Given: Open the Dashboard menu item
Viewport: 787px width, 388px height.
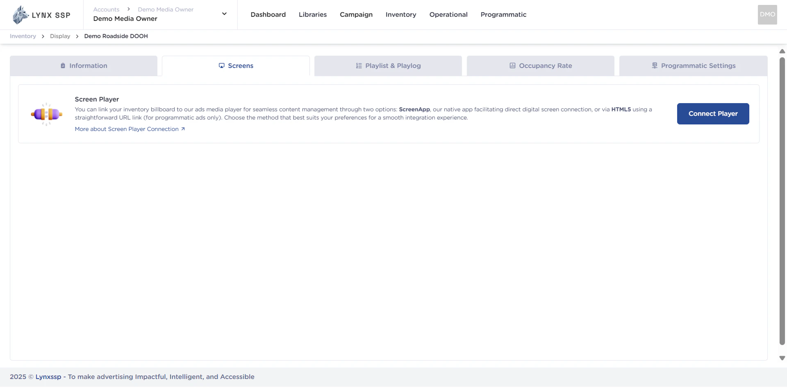Looking at the screenshot, I should pos(268,14).
